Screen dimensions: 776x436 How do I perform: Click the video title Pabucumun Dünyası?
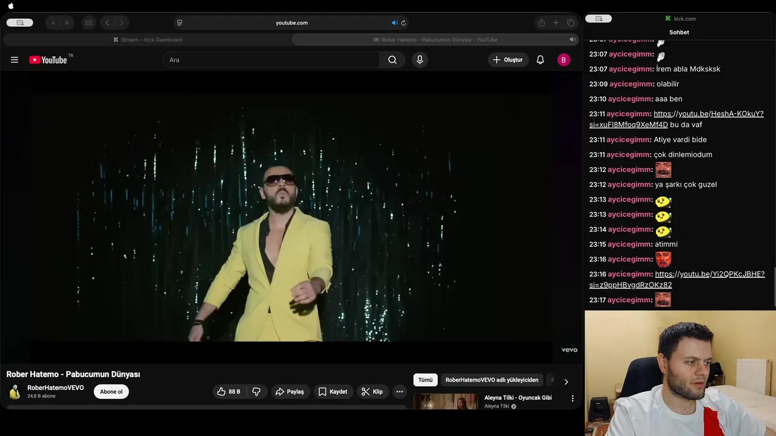point(73,374)
